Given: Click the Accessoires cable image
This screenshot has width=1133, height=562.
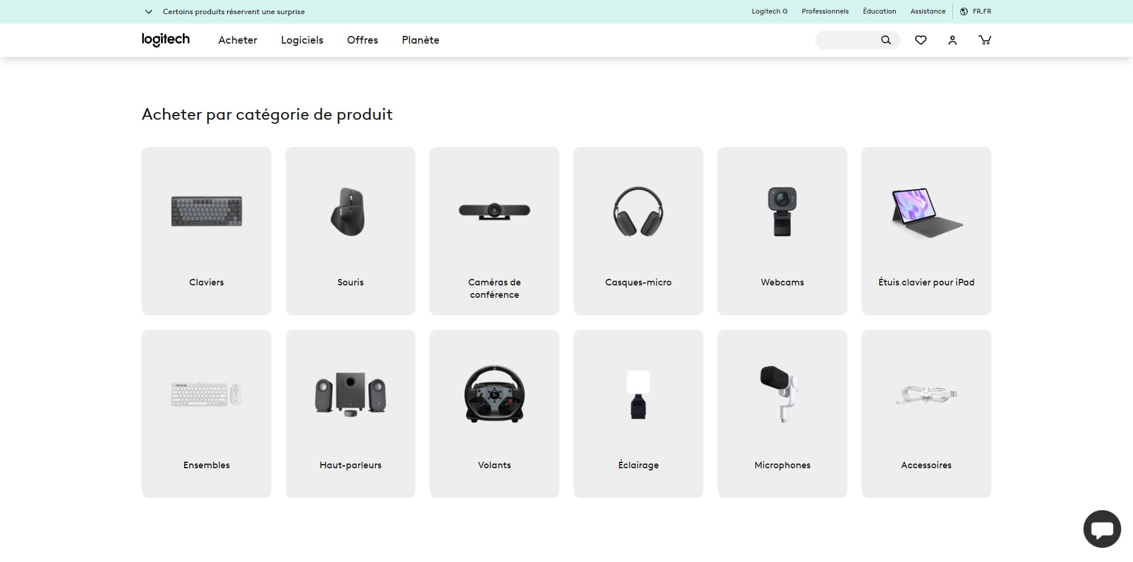Looking at the screenshot, I should pyautogui.click(x=926, y=395).
